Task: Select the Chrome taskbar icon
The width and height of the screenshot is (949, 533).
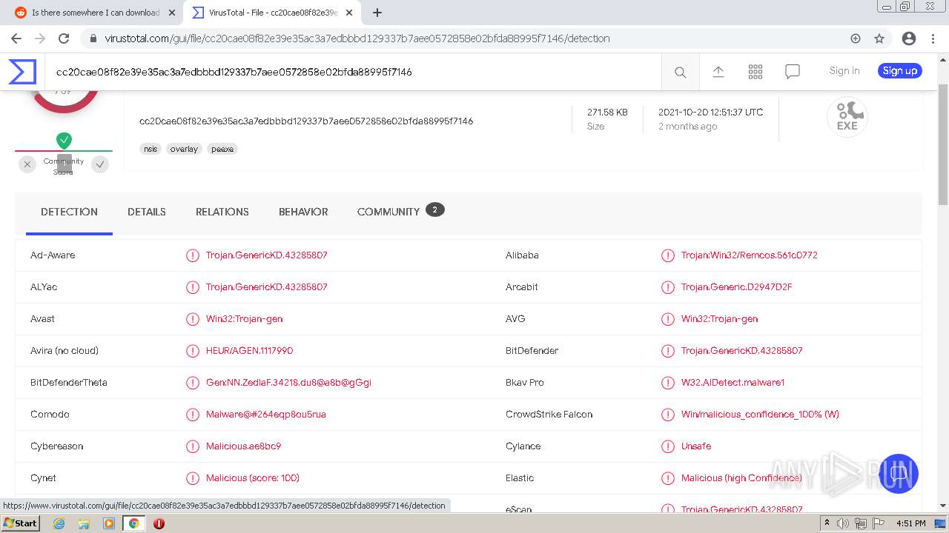Action: [x=133, y=523]
